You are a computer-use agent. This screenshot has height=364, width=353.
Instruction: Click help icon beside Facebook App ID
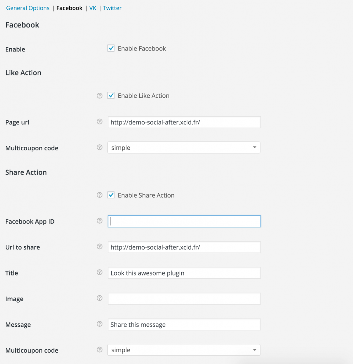coord(100,221)
